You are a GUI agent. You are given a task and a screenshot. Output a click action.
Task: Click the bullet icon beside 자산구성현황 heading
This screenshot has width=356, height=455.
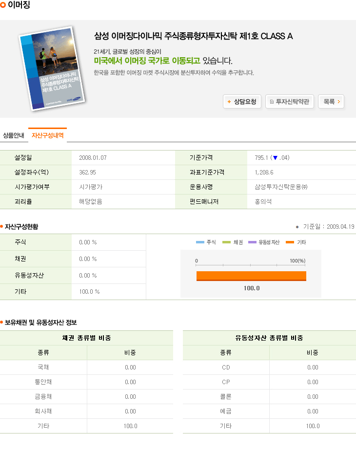coord(2,227)
